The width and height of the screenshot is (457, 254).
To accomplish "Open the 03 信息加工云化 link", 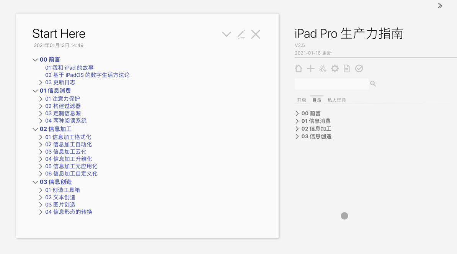I will click(x=66, y=152).
